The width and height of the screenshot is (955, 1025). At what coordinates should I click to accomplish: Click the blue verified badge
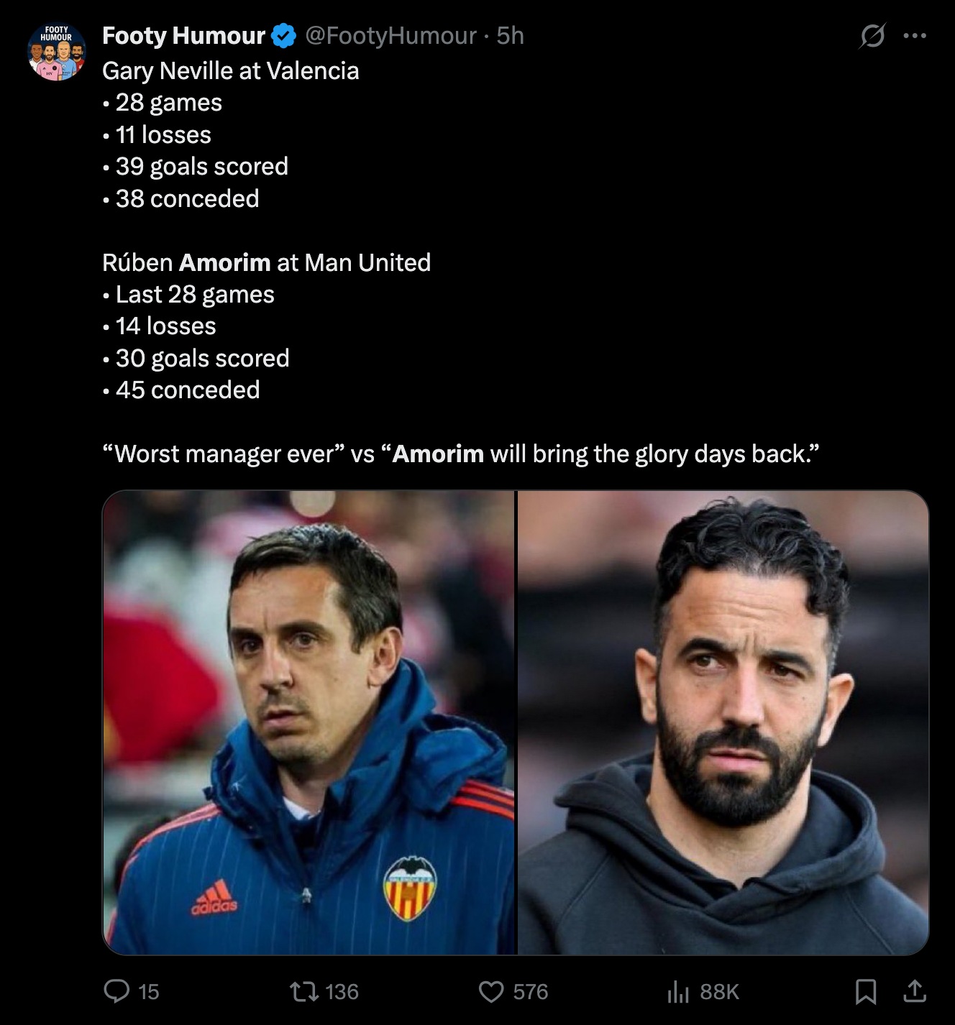[284, 35]
